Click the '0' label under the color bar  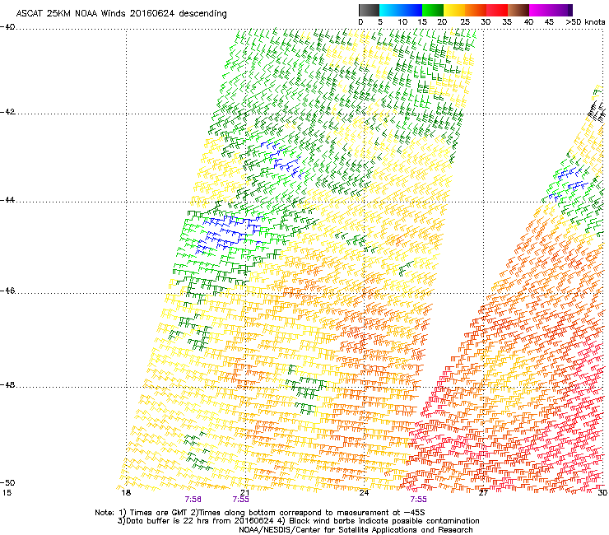point(360,22)
